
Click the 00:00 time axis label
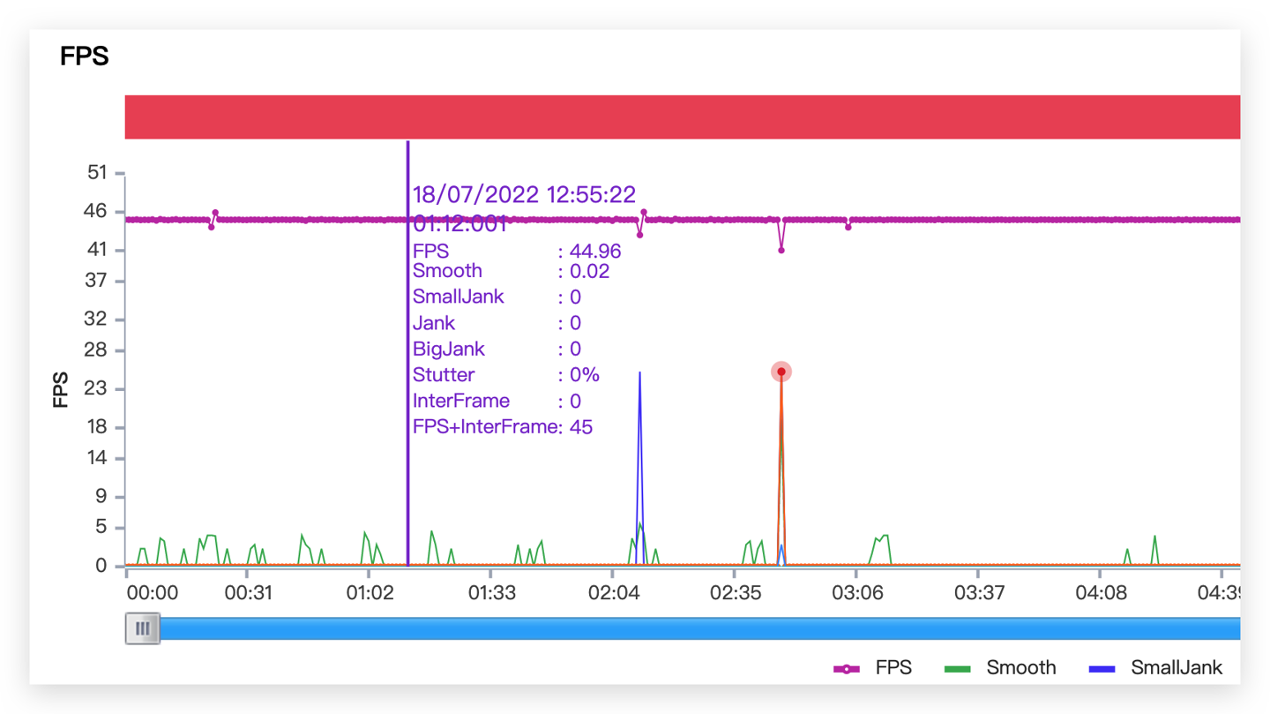pos(152,593)
